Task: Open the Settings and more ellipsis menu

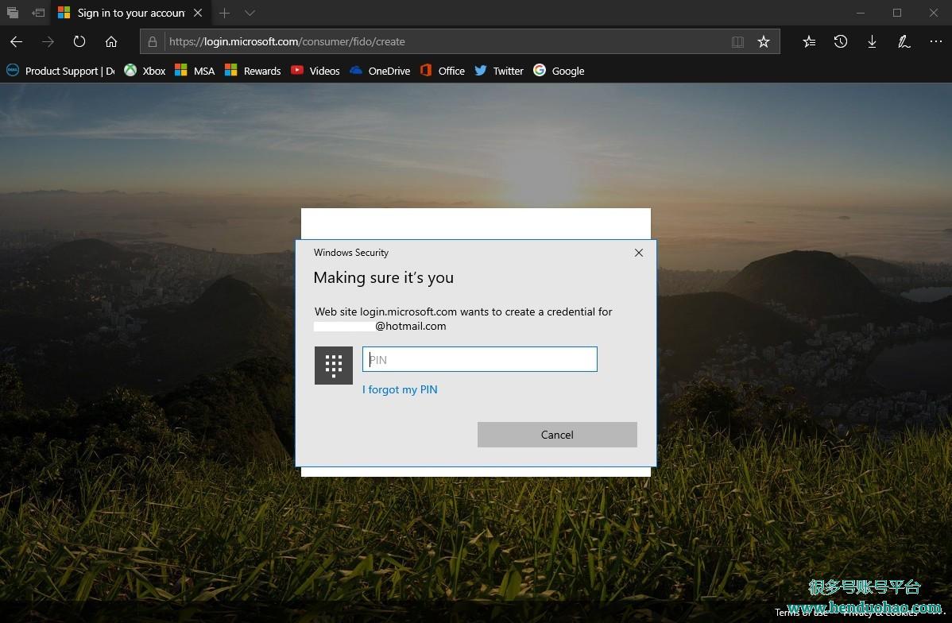Action: click(x=935, y=41)
